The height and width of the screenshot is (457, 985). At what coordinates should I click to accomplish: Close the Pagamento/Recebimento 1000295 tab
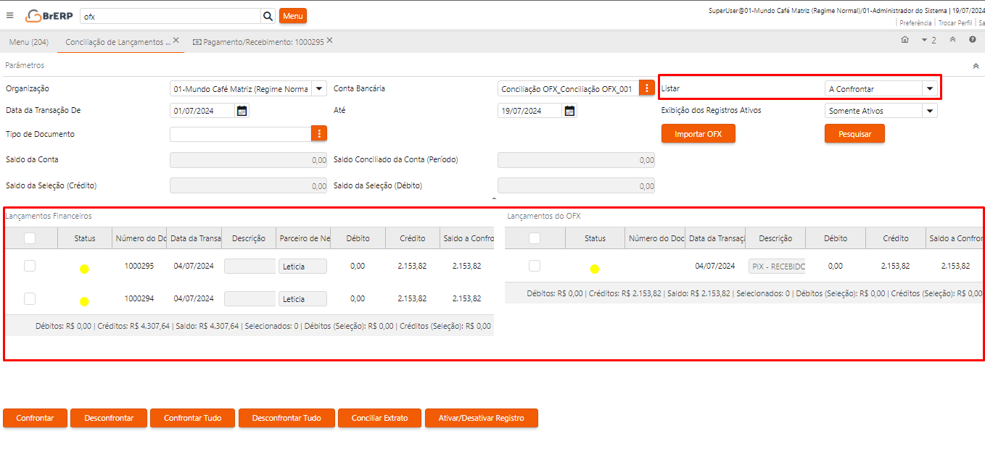(x=329, y=41)
